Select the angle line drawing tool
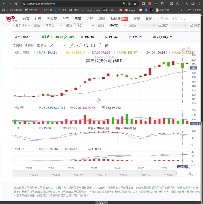The height and width of the screenshot is (204, 203). click(x=66, y=45)
